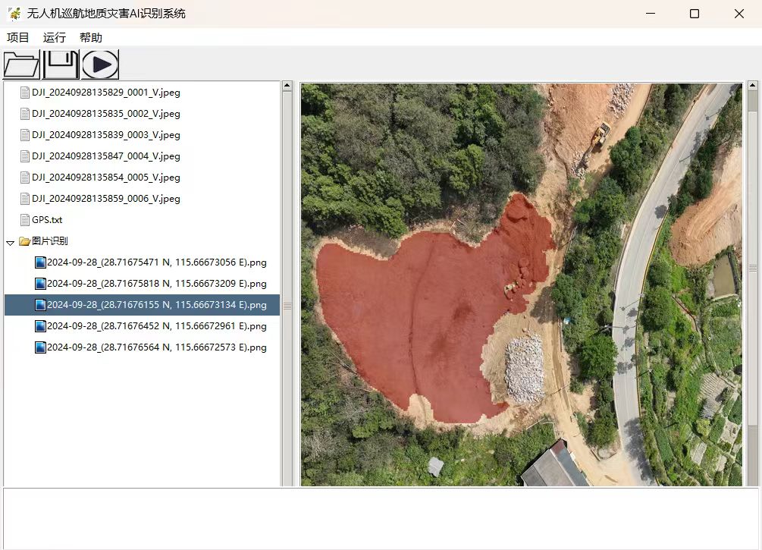Viewport: 762px width, 550px height.
Task: Select result 28.71676452 N, 115.66672961 E.png
Action: click(156, 326)
